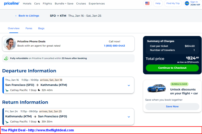Open the Hotels menu item

tap(27, 4)
